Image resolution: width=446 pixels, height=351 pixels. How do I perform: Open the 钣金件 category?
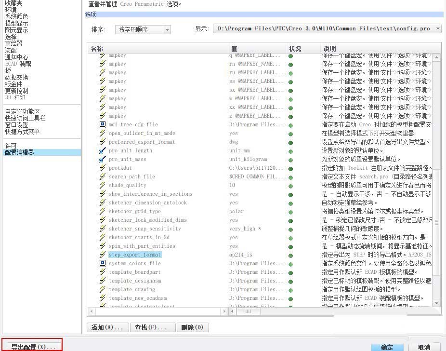(x=13, y=84)
